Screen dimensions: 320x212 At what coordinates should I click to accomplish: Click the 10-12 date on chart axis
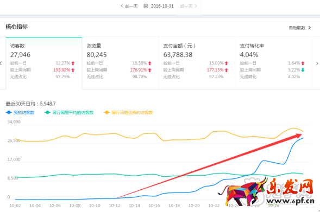(115, 205)
